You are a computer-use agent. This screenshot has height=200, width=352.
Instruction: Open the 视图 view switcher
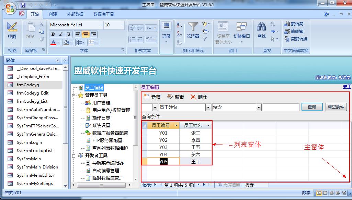12,33
